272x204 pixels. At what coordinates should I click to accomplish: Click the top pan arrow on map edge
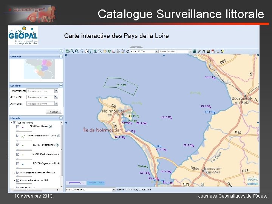(x=164, y=55)
